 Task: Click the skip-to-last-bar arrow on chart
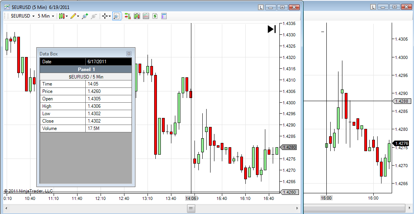click(272, 29)
